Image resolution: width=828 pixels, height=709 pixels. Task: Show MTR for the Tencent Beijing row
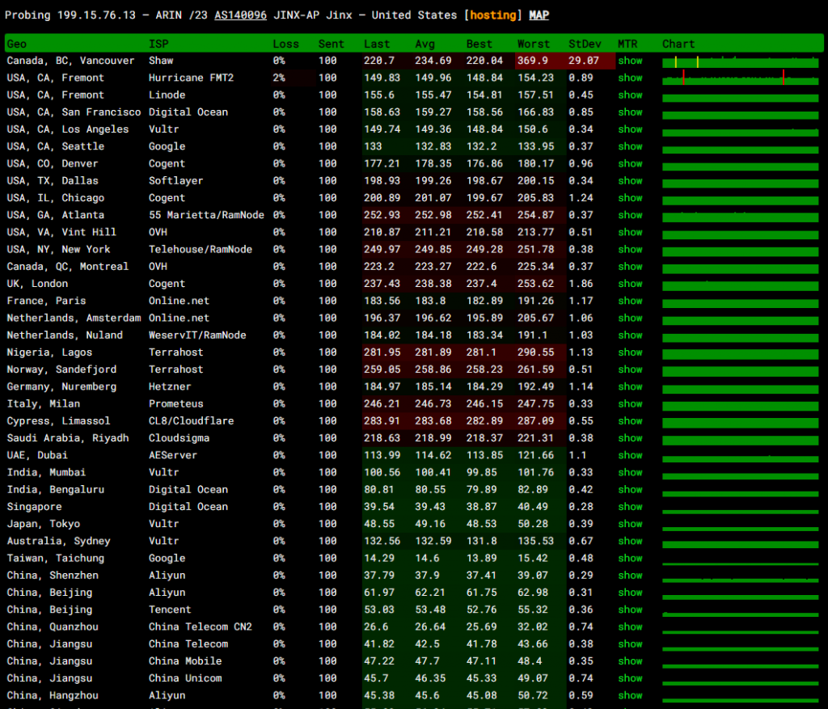point(630,610)
